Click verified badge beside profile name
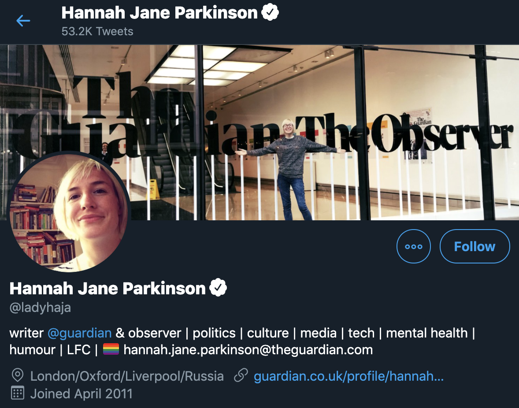Viewport: 519px width, 408px height. click(218, 288)
